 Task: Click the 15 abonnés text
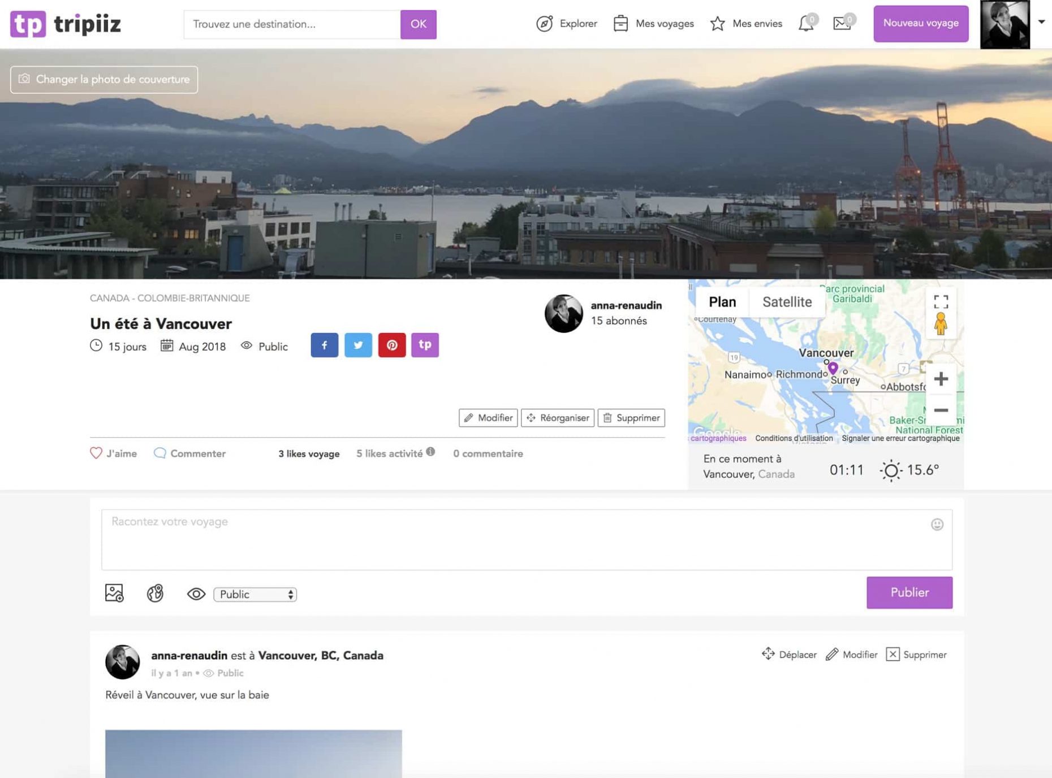point(619,321)
